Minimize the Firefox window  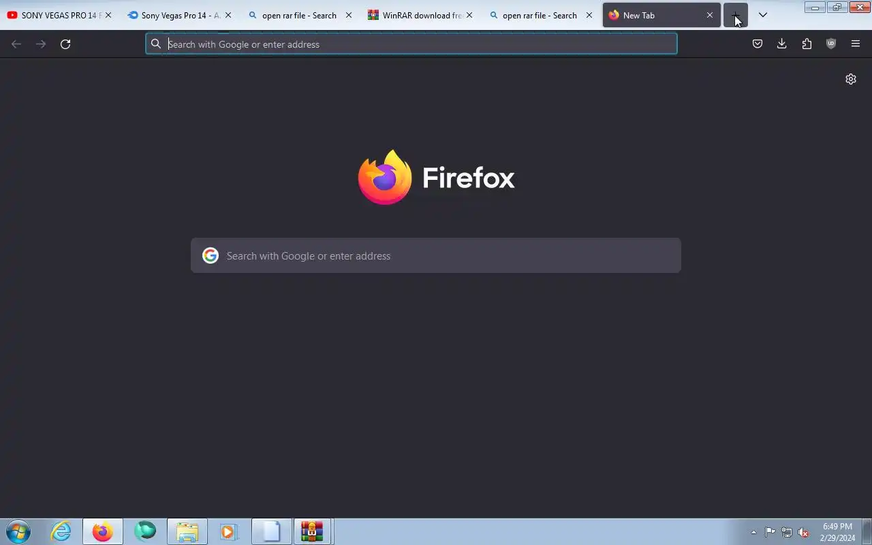[815, 7]
